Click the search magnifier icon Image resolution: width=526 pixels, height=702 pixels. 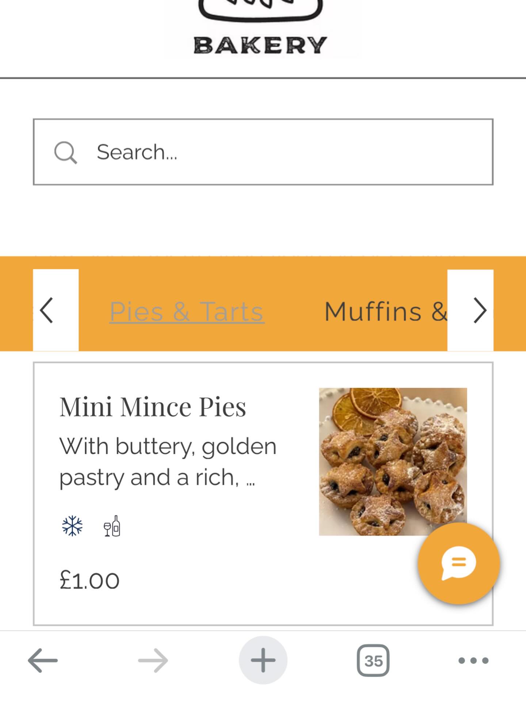(x=66, y=153)
